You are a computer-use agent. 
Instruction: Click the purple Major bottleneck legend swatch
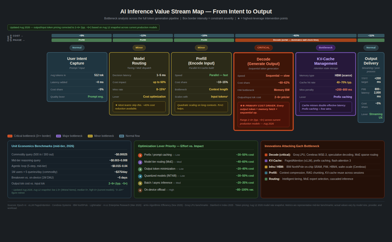pos(59,136)
